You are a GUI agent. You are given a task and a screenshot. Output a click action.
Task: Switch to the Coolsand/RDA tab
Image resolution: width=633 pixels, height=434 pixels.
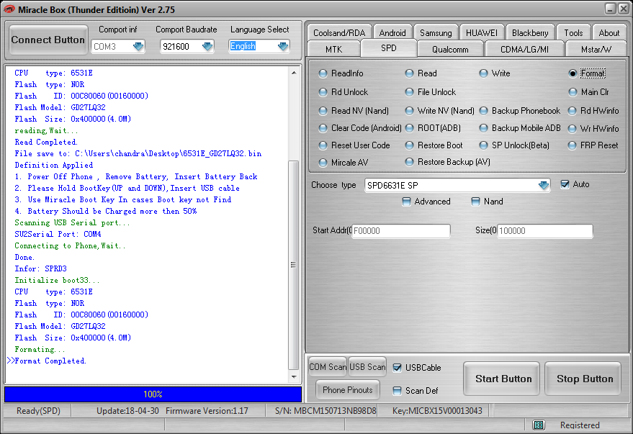[x=339, y=32]
